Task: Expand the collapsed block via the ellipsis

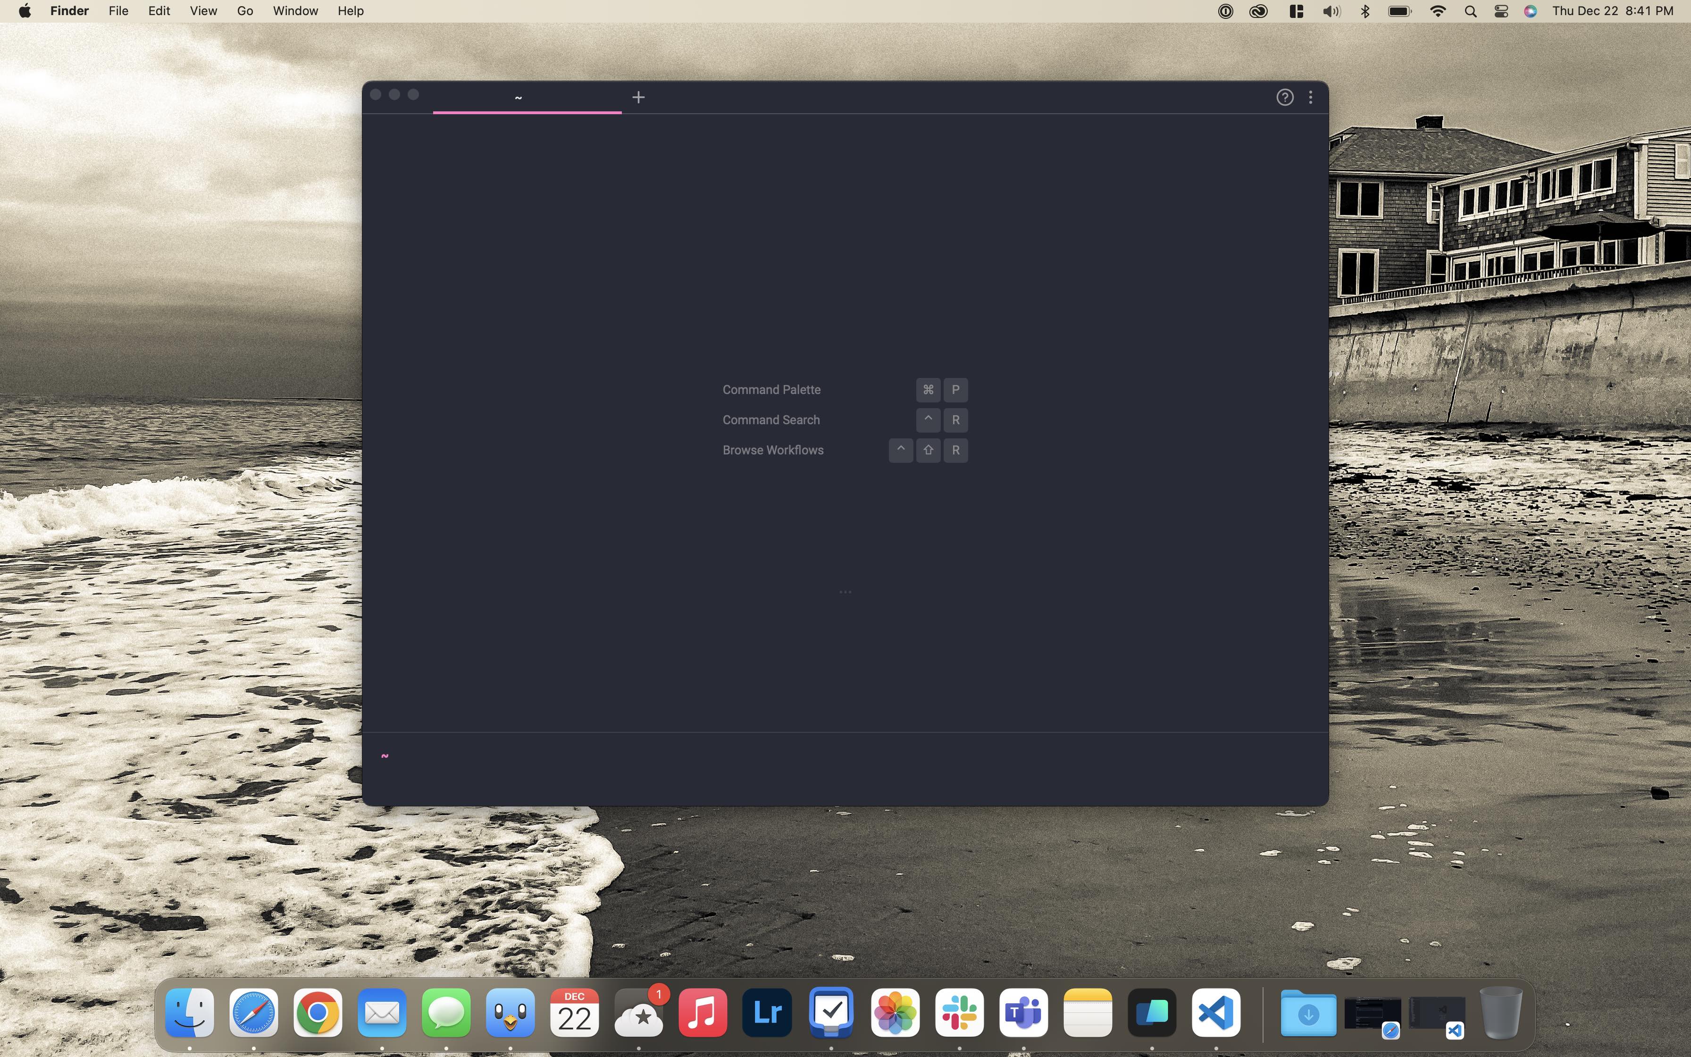Action: [x=845, y=591]
